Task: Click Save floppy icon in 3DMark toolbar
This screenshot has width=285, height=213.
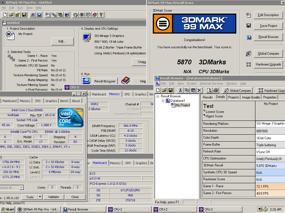Action: [x=24, y=15]
